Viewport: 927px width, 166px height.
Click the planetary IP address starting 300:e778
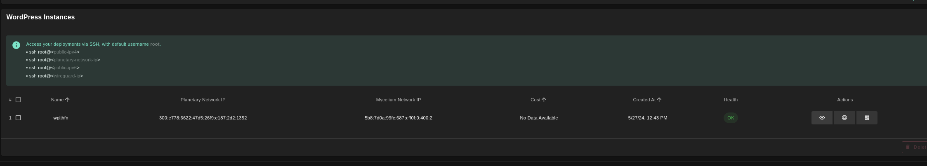pyautogui.click(x=203, y=118)
